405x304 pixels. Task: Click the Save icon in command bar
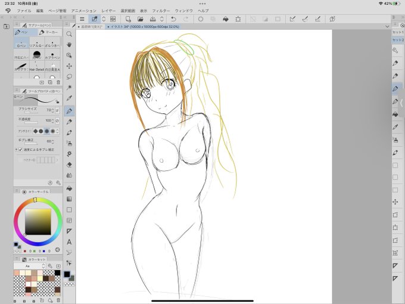click(153, 19)
